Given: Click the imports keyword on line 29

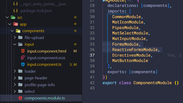Looking at the screenshot, I should coord(116,11).
